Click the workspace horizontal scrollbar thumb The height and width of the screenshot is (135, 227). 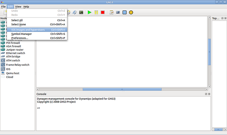pos(122,89)
